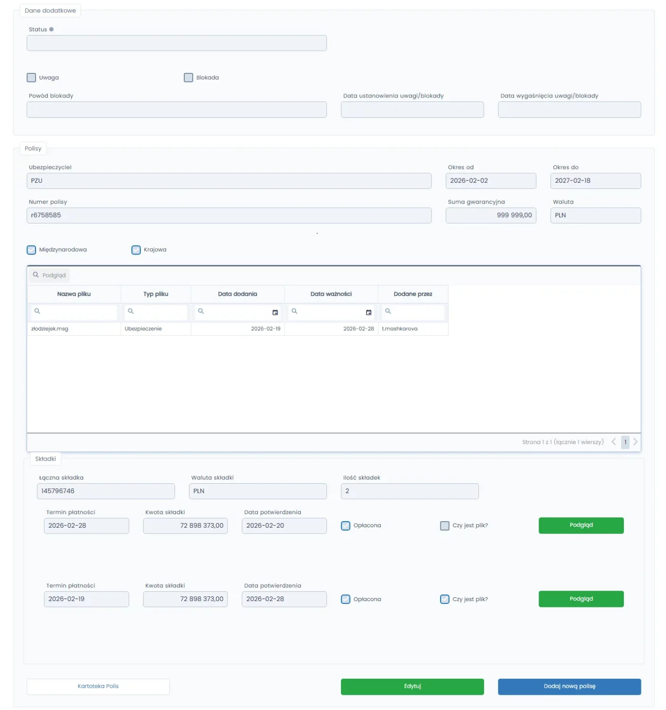Viewport: 666px width, 710px height.
Task: Expand the Ubezpieczyciel PZU field
Action: coord(229,181)
